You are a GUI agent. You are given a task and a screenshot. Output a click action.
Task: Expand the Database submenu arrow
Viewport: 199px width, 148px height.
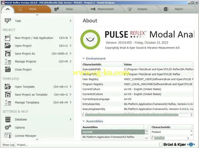[70, 119]
